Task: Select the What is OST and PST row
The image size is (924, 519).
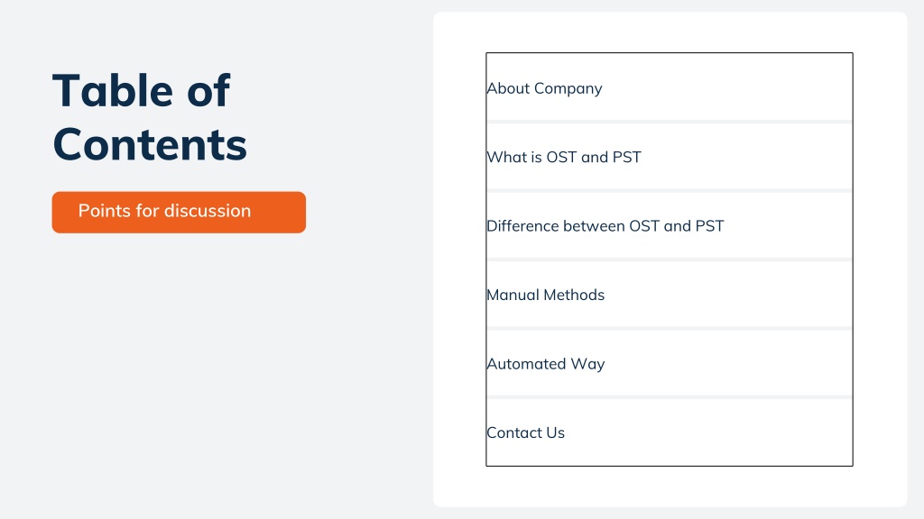Action: pos(670,157)
